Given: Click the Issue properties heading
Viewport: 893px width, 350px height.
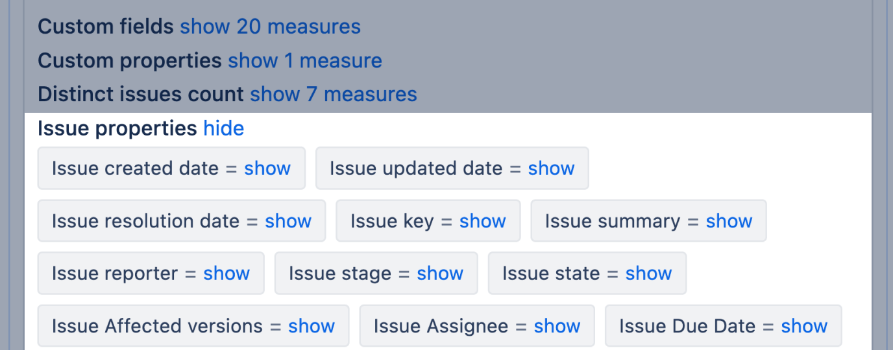Looking at the screenshot, I should [117, 128].
